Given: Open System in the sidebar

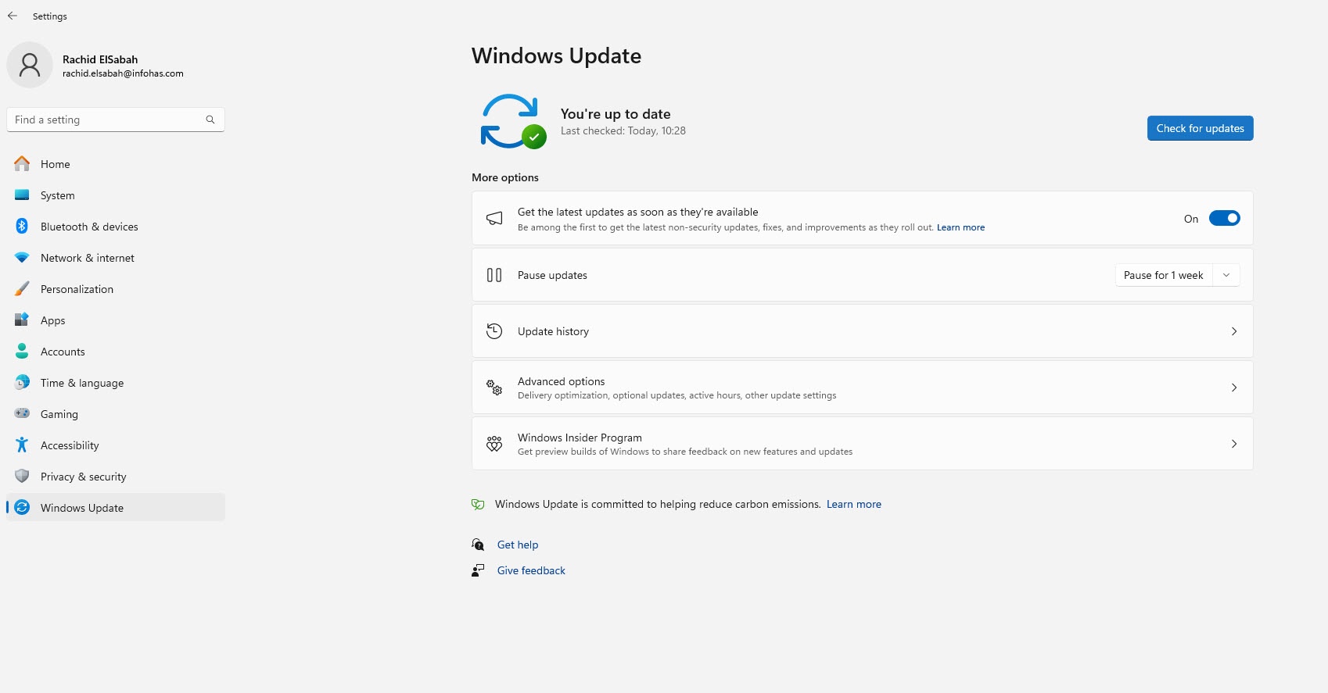Looking at the screenshot, I should 116,195.
